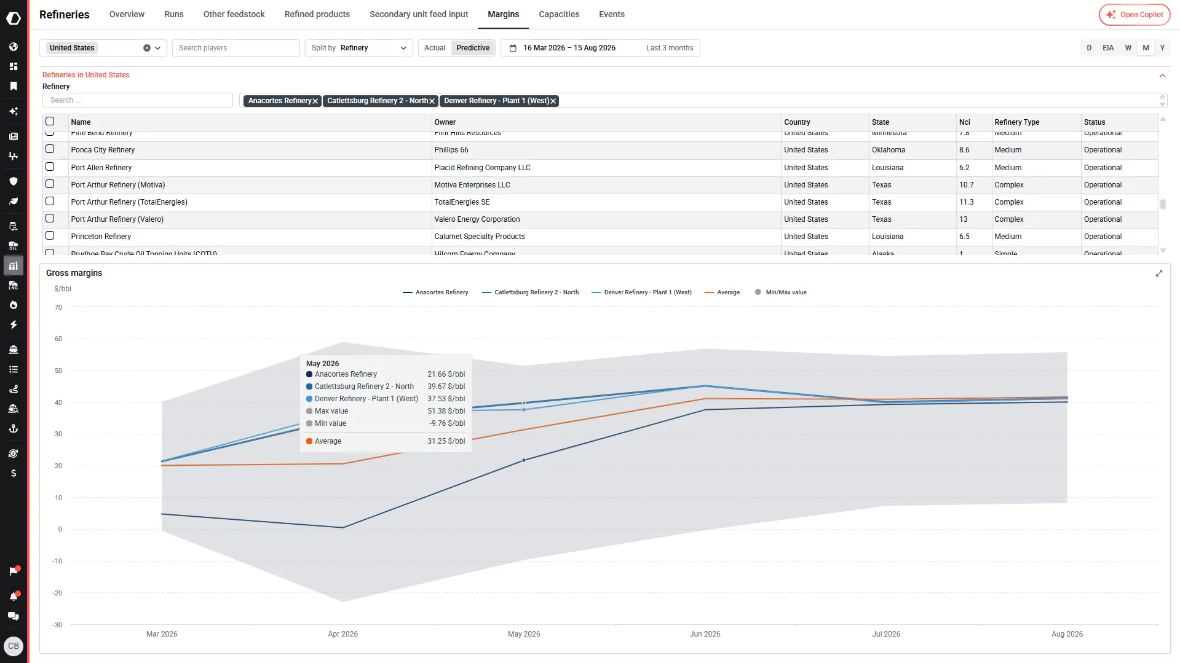Screen dimensions: 1180x663
Task: Open the bookmarks icon in sidebar
Action: point(14,86)
